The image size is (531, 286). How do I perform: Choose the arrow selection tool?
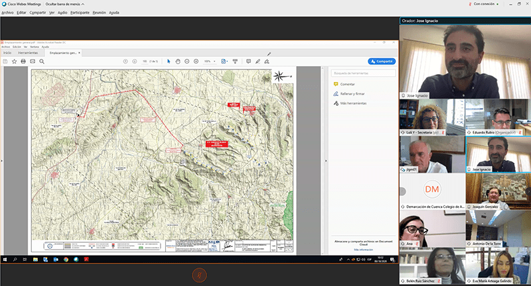169,61
